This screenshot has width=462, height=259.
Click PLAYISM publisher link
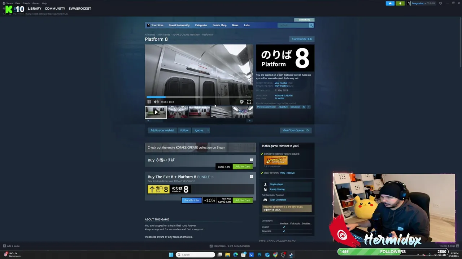[x=279, y=98]
